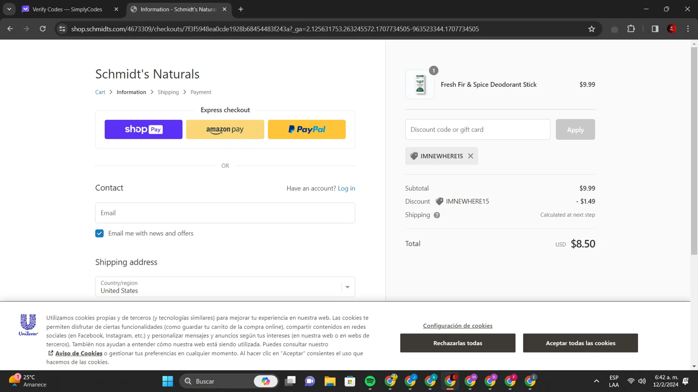Click the discount tag icon in IMNEWHERE15 chip
698x392 pixels.
coord(414,156)
